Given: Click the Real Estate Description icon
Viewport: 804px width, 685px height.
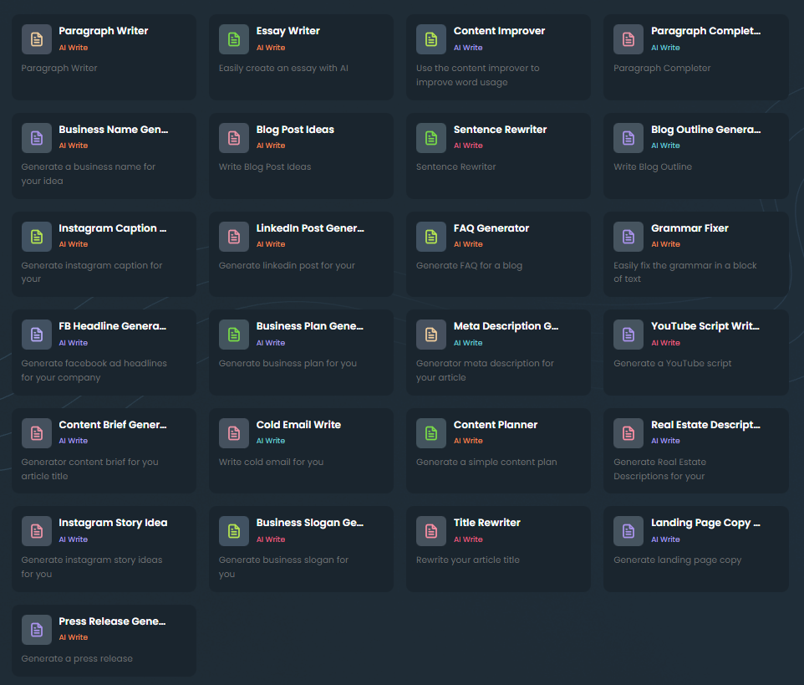Looking at the screenshot, I should coord(628,433).
